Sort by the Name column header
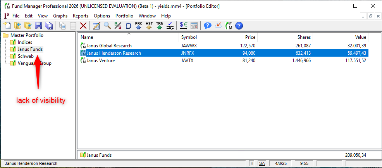 (x=129, y=37)
